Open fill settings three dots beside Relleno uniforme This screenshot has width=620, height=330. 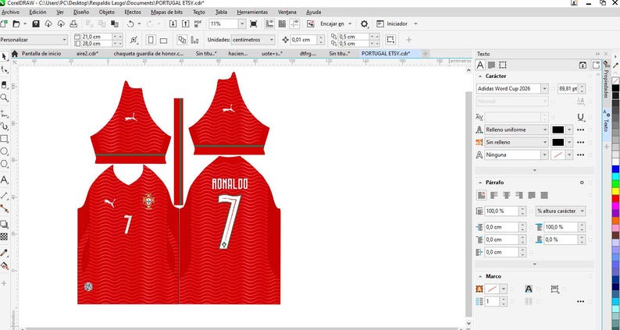(580, 130)
